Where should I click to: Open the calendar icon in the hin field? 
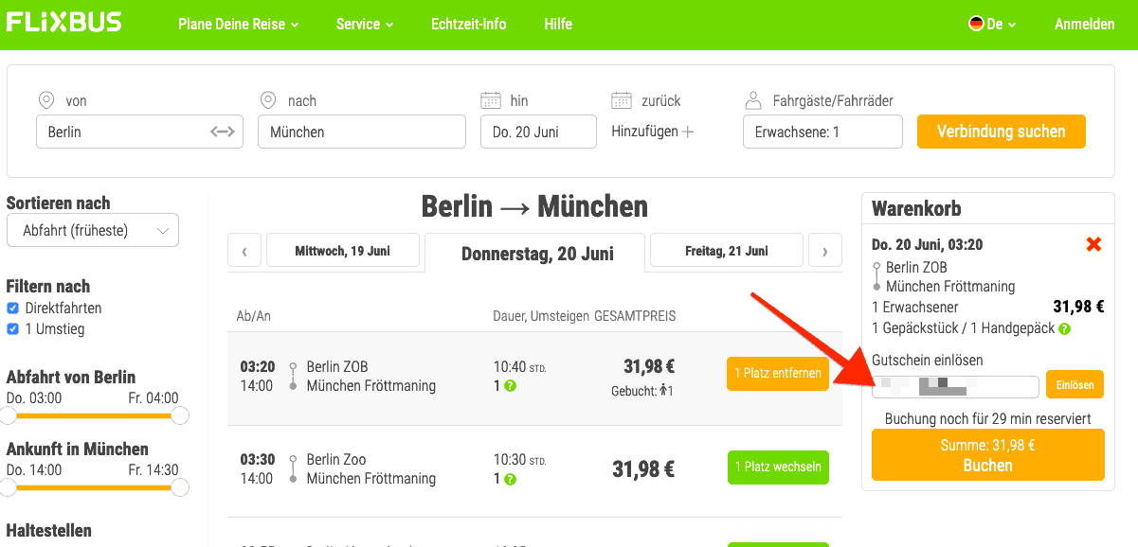[492, 99]
